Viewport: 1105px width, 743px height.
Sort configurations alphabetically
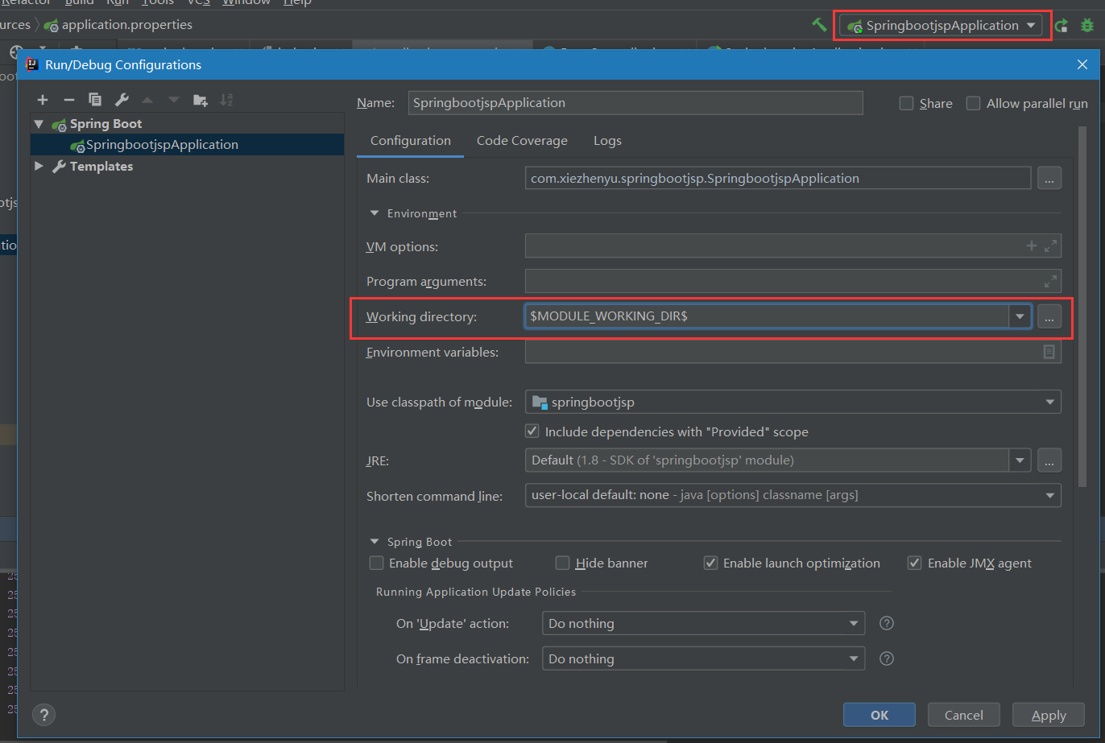coord(226,100)
